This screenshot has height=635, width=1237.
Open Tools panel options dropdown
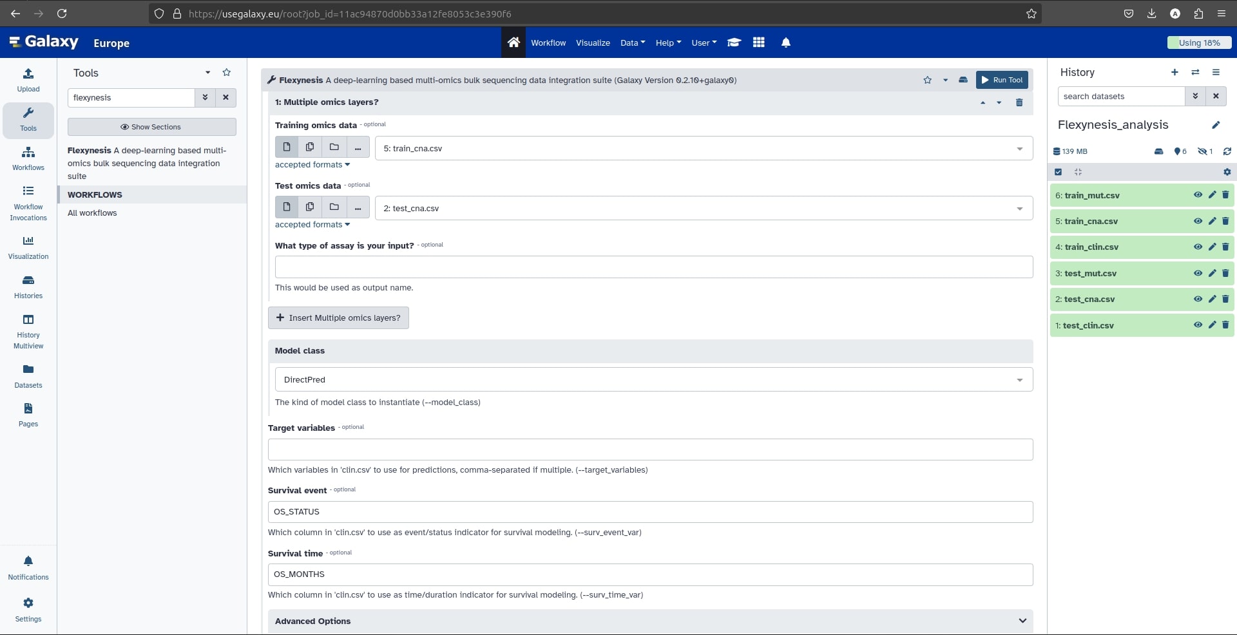click(207, 73)
